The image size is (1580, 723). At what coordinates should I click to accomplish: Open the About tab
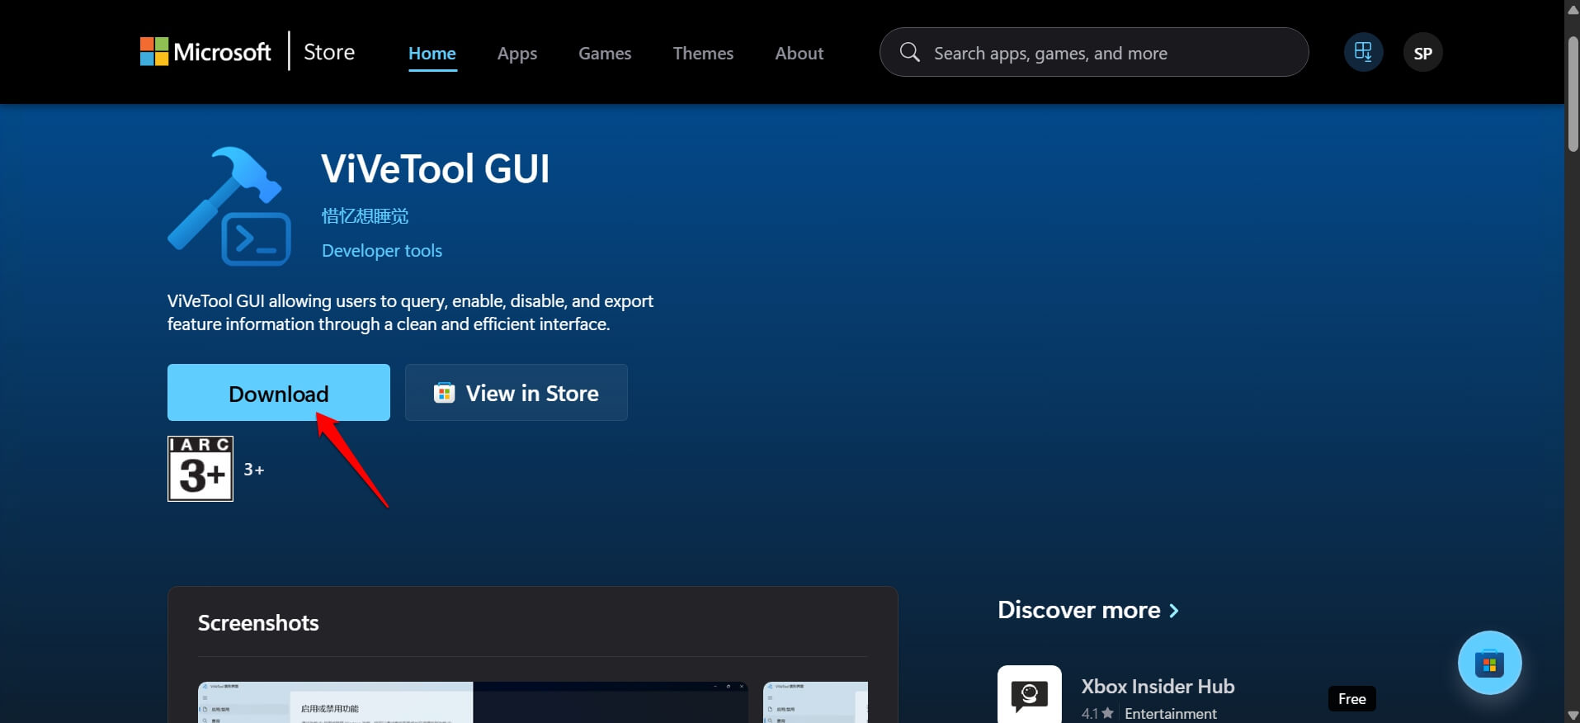(x=799, y=53)
